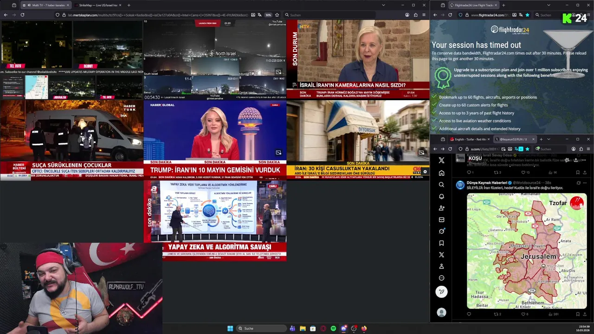Image resolution: width=594 pixels, height=334 pixels.
Task: Open the Jerusalem alert map image
Action: [x=527, y=251]
